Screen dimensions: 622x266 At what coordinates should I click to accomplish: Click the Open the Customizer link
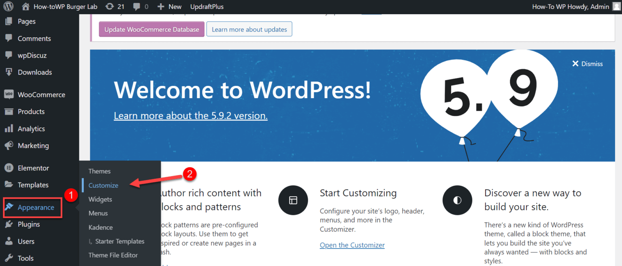(352, 245)
